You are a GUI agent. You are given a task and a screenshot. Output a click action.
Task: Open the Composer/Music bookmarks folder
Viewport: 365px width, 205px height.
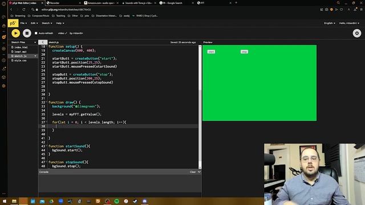(39, 16)
